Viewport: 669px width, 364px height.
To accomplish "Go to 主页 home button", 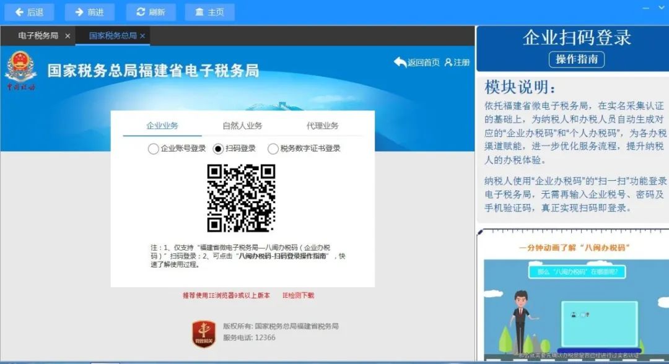I will [209, 12].
